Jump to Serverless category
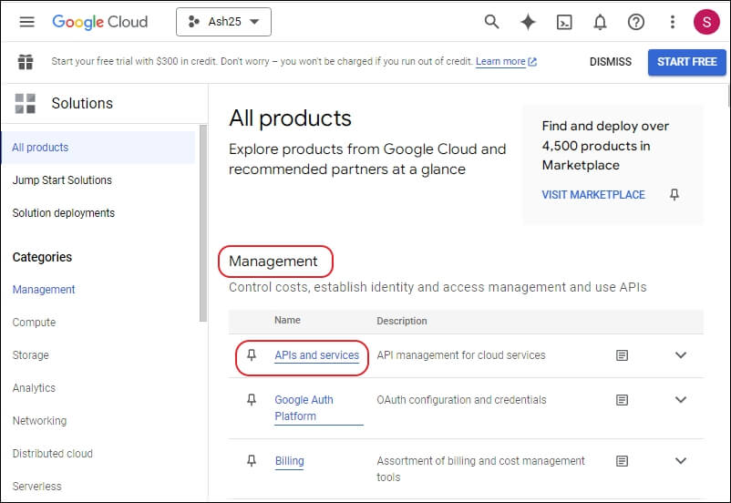731x503 pixels. (36, 487)
